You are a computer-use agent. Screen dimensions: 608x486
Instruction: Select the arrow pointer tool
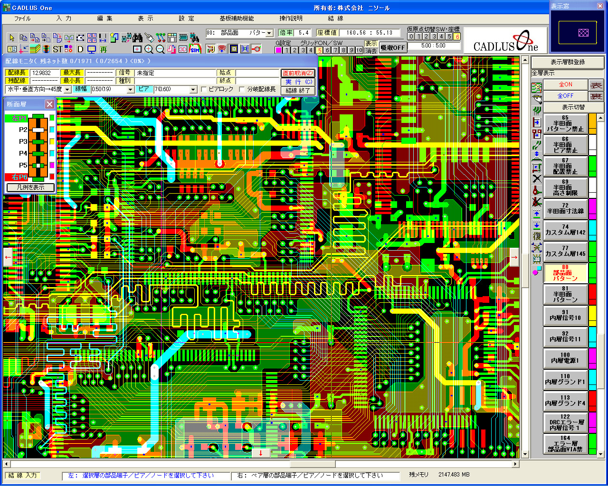[x=12, y=38]
